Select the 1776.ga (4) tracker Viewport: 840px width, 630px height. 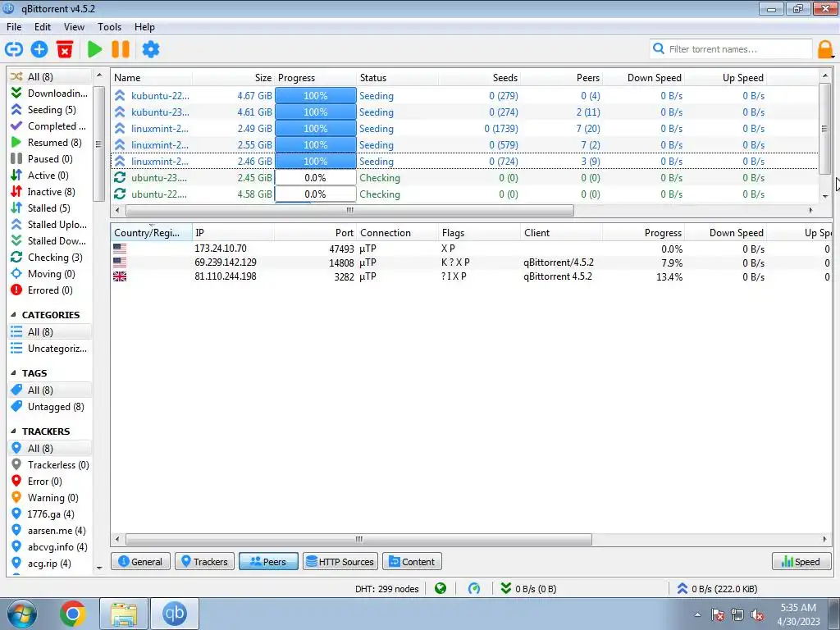(50, 514)
